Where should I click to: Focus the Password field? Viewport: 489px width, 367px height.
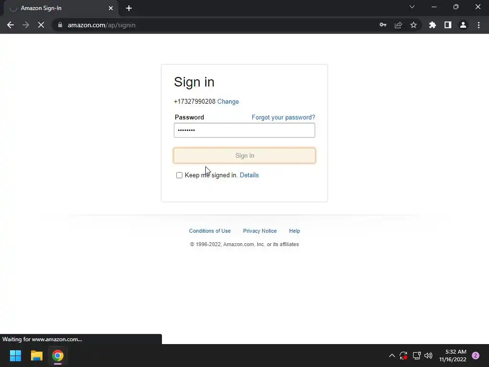coord(244,130)
